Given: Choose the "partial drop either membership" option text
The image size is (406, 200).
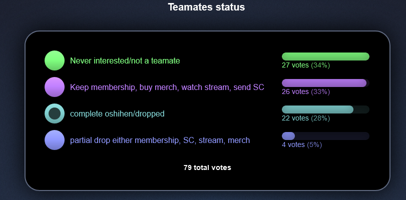Looking at the screenshot, I should pyautogui.click(x=160, y=140).
